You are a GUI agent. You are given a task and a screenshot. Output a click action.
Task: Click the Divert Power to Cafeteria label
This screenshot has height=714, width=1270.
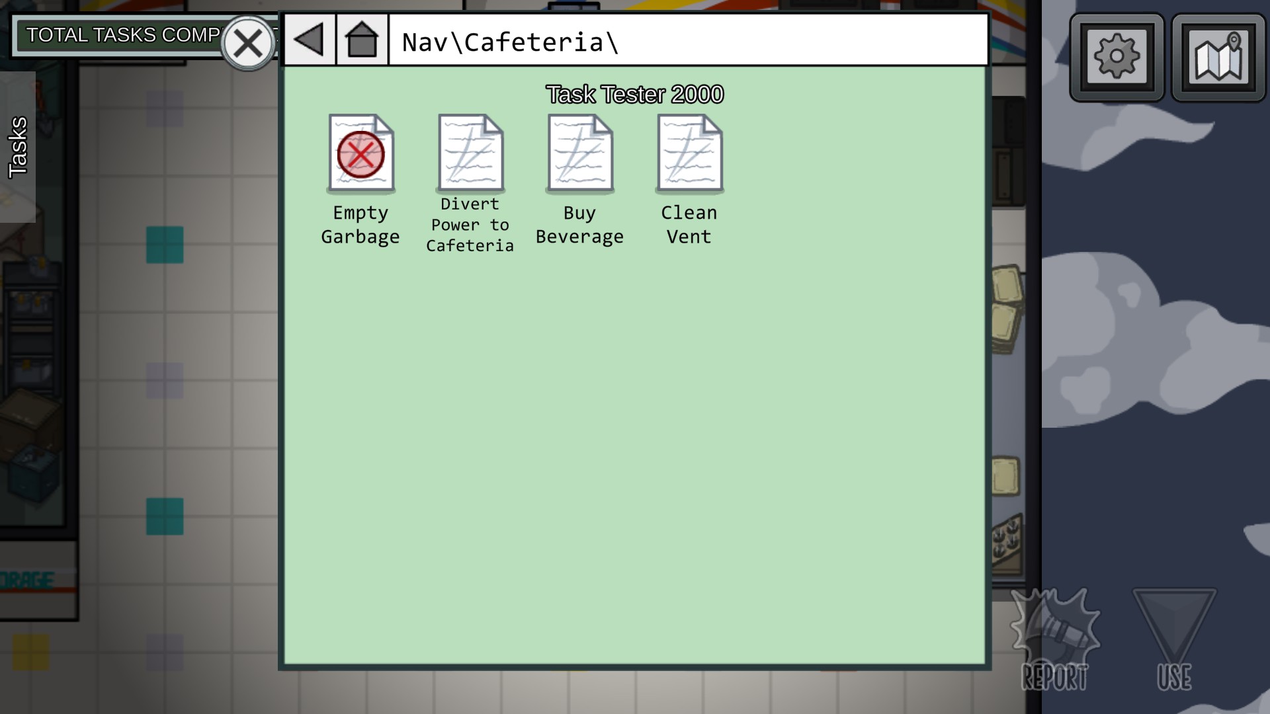click(470, 225)
